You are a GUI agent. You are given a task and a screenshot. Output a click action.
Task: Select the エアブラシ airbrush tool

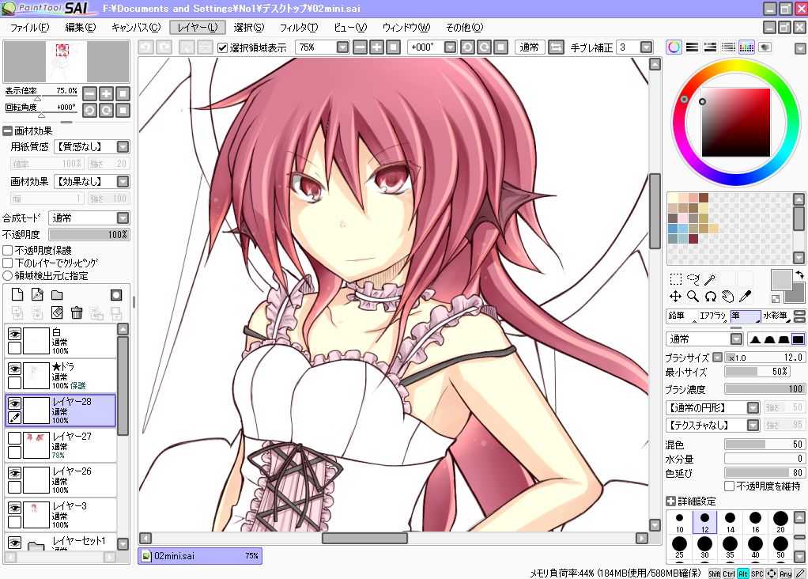tap(713, 316)
